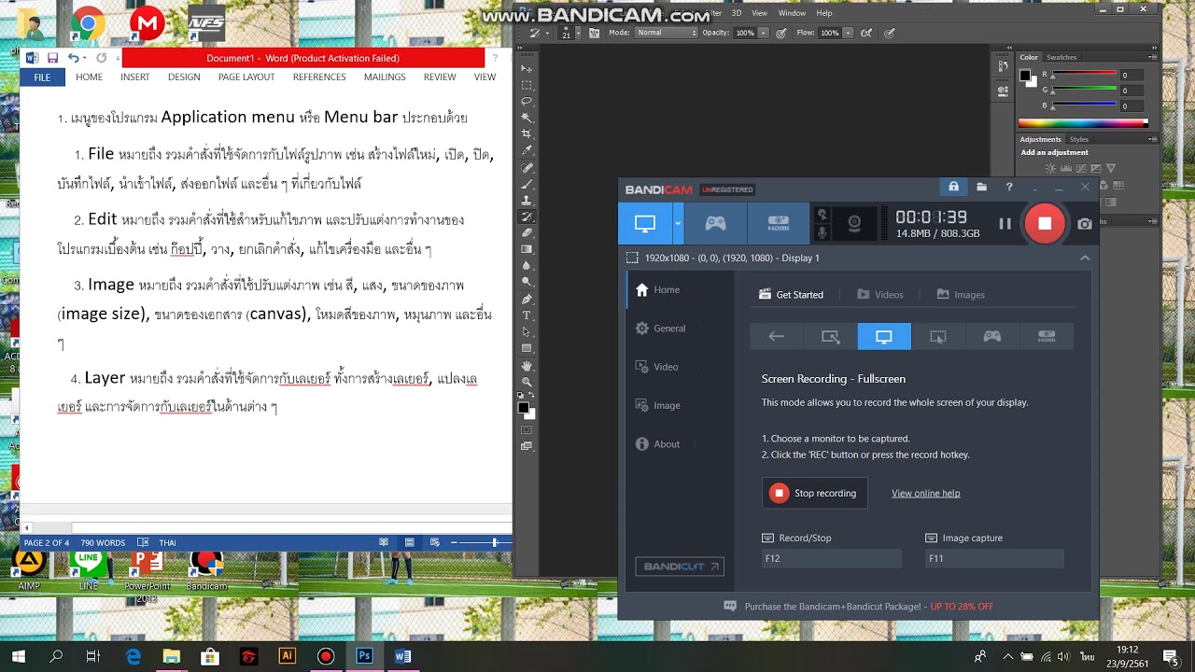This screenshot has width=1195, height=672.
Task: Select the Crop tool in Photoshop
Action: click(527, 133)
